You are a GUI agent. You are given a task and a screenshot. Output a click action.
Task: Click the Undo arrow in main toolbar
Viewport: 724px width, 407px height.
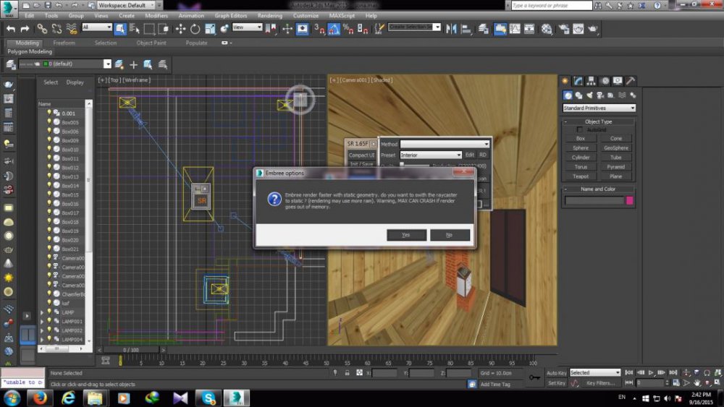click(10, 29)
